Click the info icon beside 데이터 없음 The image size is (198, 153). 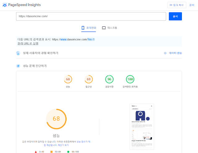point(165,53)
